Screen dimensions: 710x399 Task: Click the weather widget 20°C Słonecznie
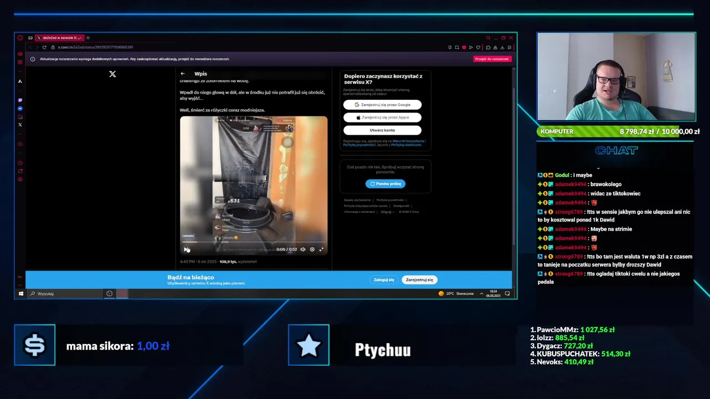[457, 294]
